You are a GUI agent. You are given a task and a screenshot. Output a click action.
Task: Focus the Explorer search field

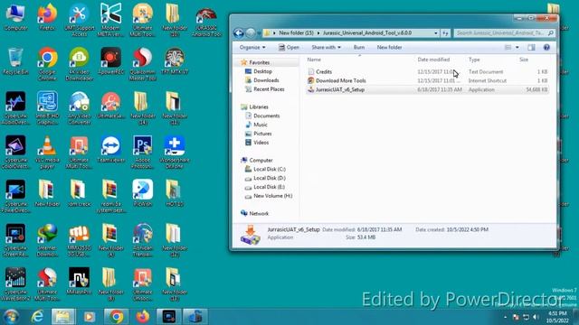504,33
